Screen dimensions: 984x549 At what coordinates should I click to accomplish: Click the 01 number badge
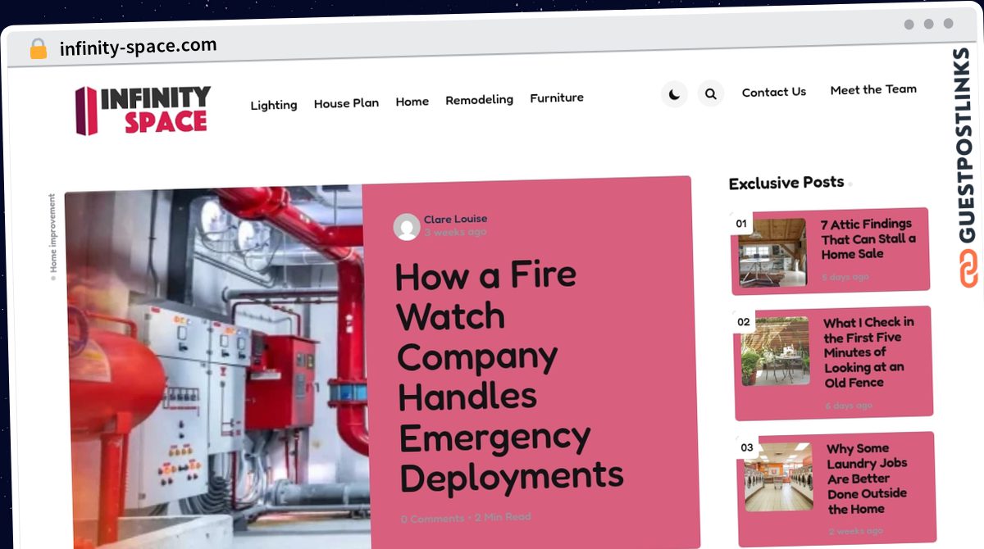(741, 224)
